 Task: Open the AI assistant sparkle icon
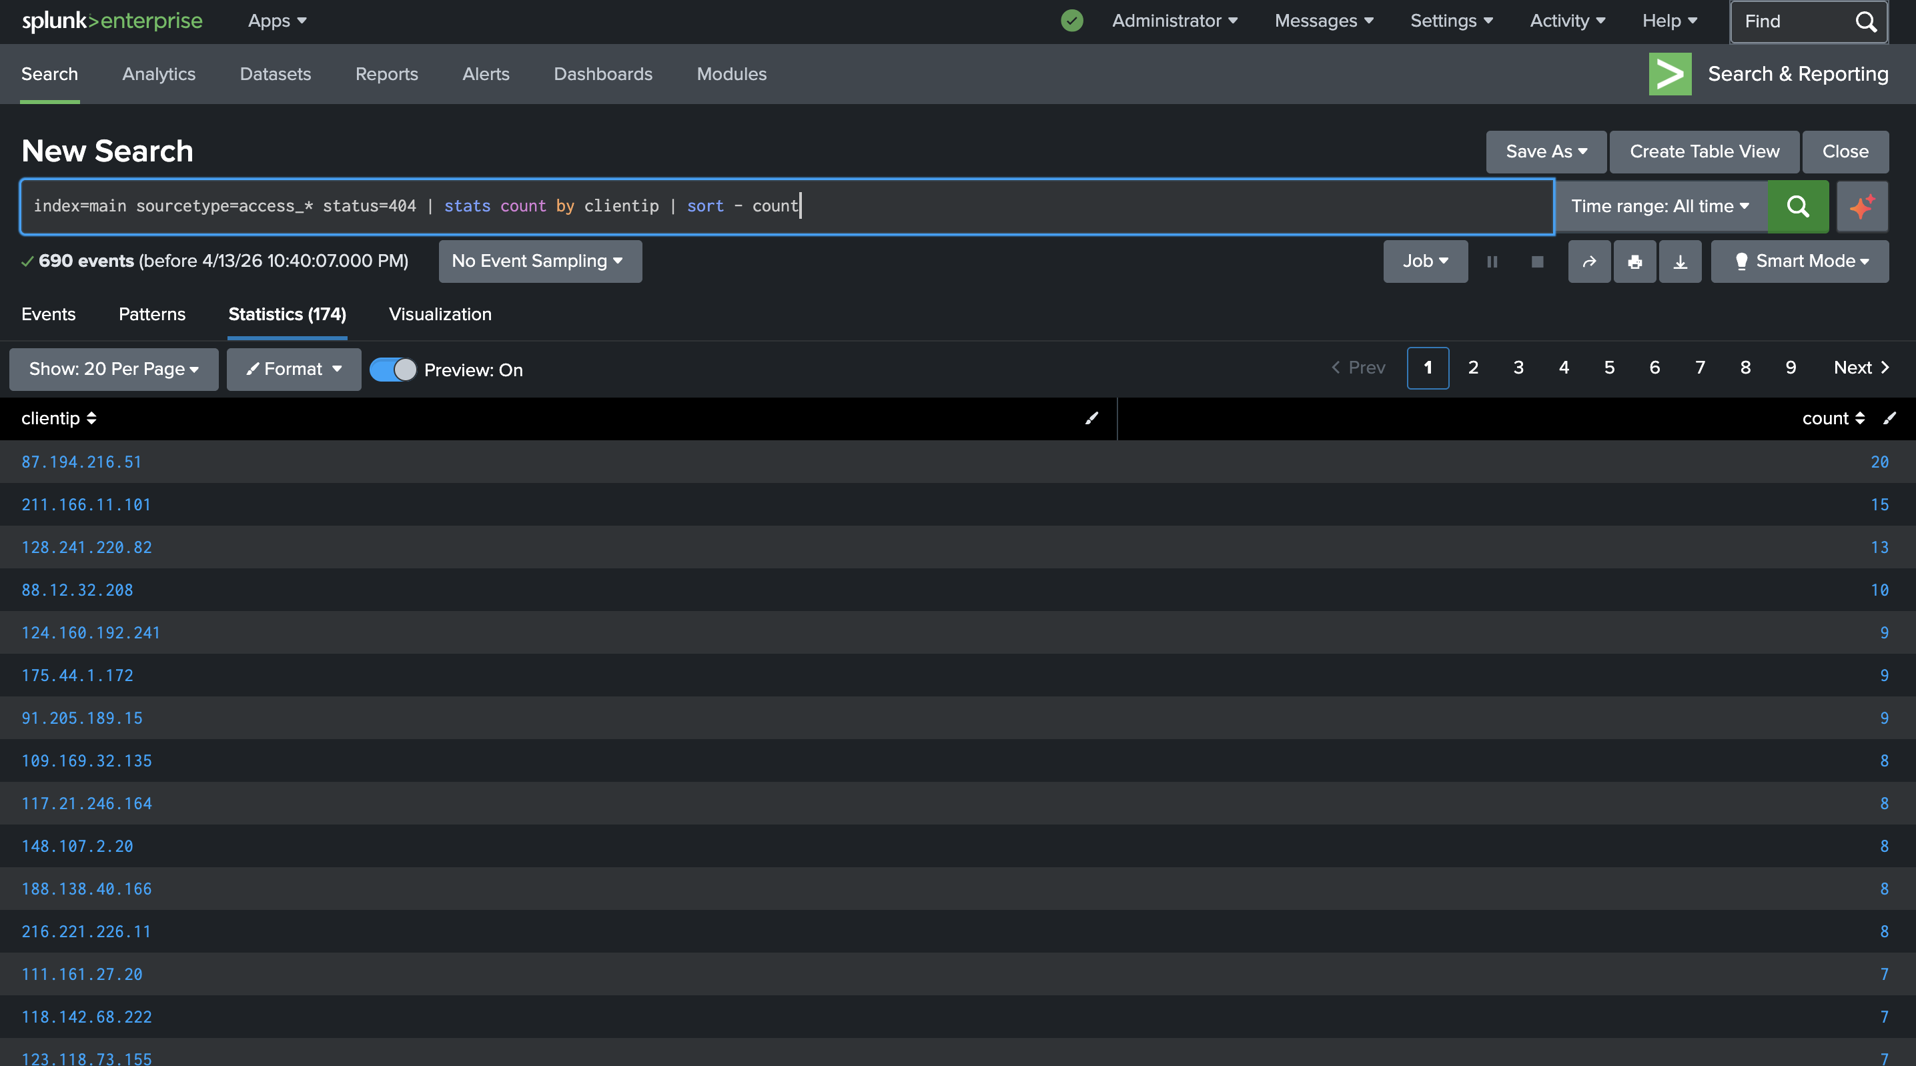coord(1862,206)
